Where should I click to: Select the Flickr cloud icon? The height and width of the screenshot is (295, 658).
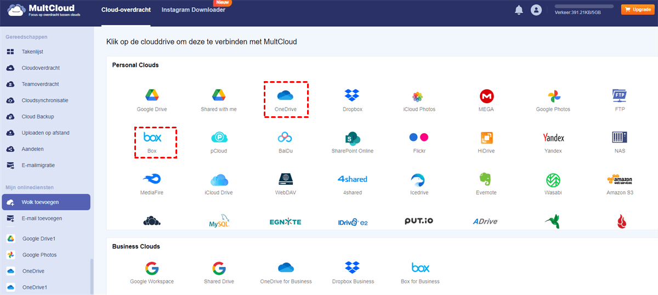tap(419, 137)
